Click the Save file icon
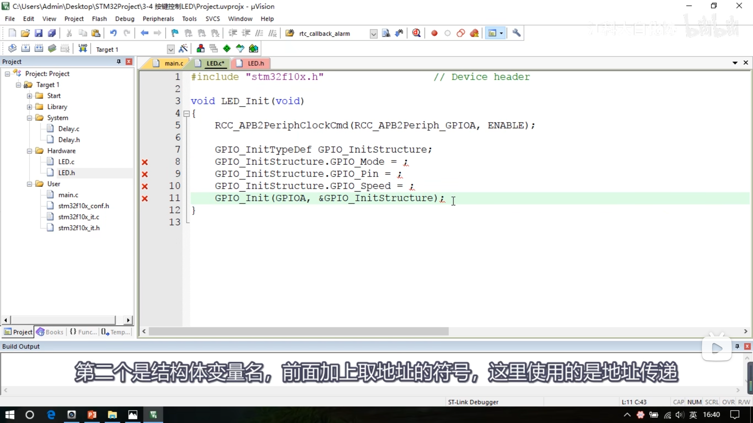This screenshot has width=753, height=423. (39, 33)
